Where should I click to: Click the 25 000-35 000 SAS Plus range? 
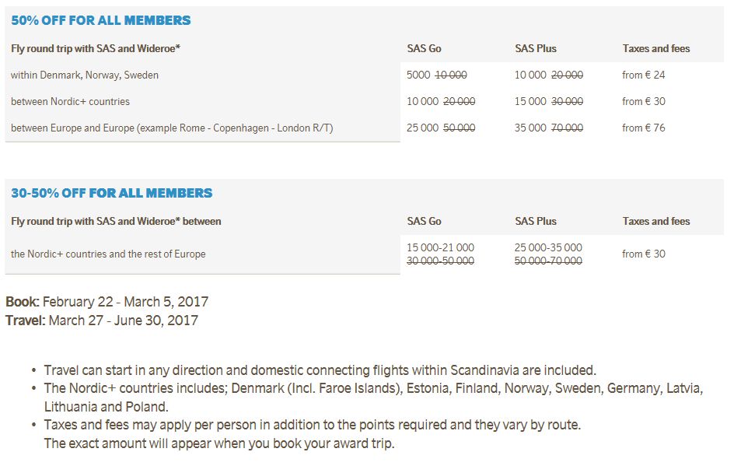(548, 247)
